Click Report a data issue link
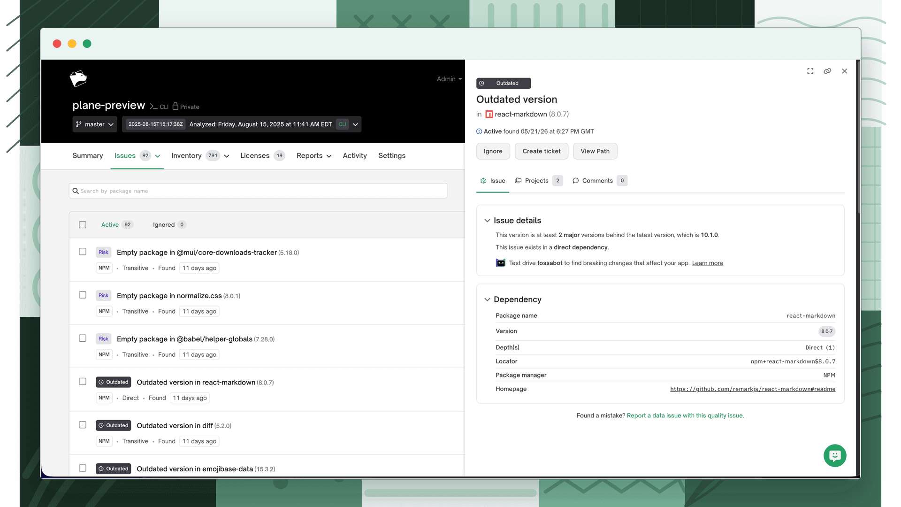 pos(685,415)
